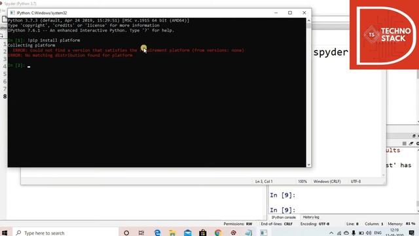Click the microphone tray icon

tap(354, 233)
